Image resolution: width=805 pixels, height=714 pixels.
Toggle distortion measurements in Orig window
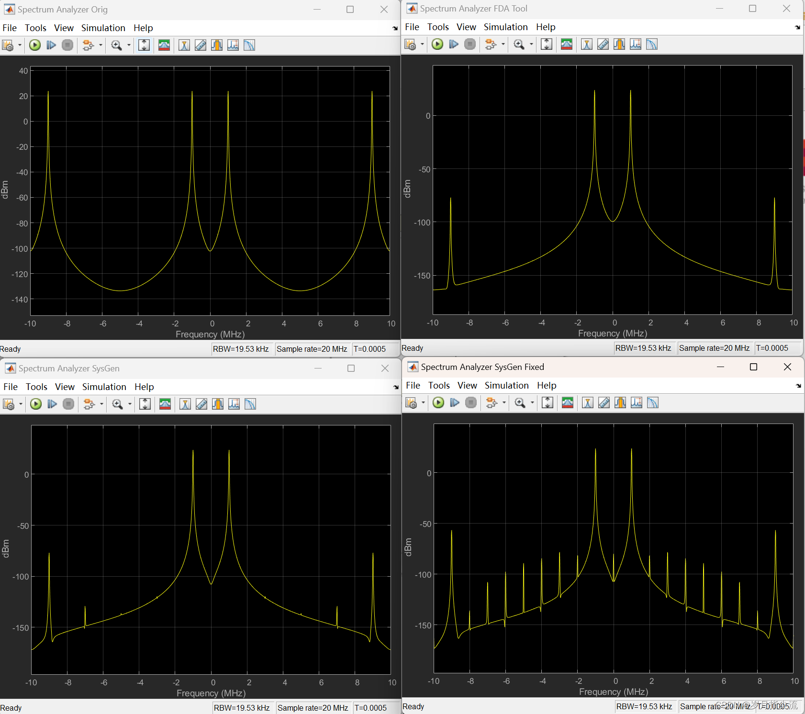click(x=233, y=45)
